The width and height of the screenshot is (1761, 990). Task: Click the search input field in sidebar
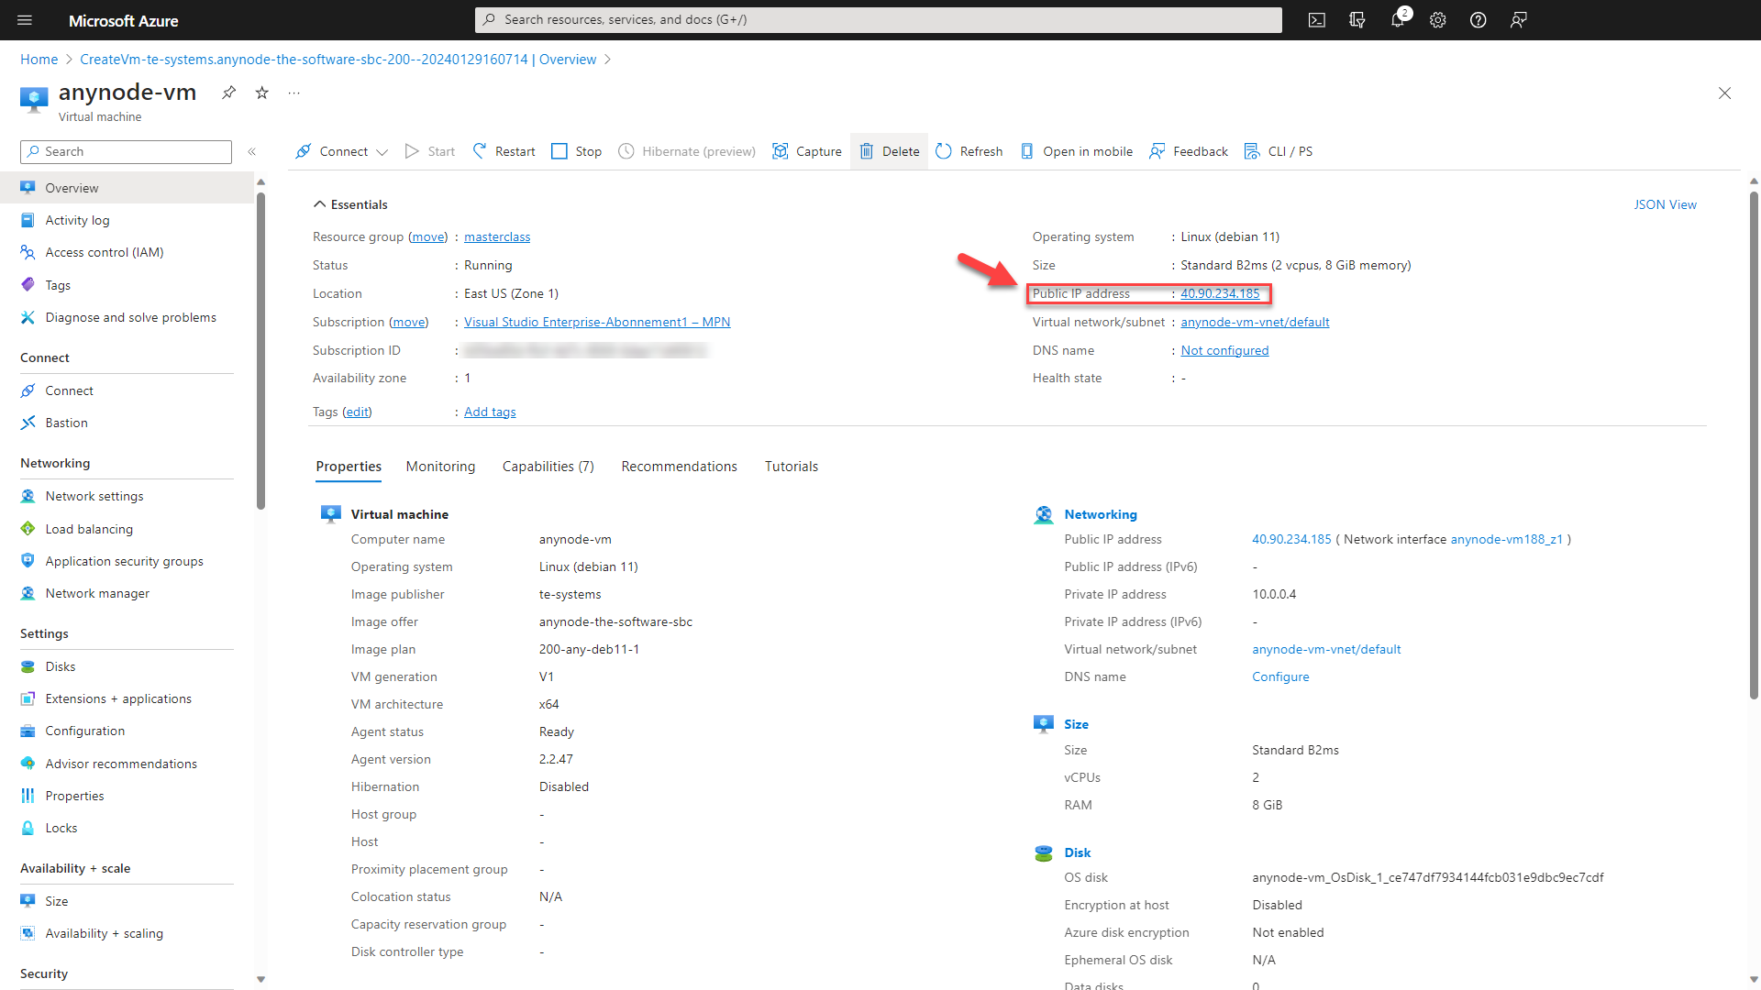pyautogui.click(x=125, y=151)
